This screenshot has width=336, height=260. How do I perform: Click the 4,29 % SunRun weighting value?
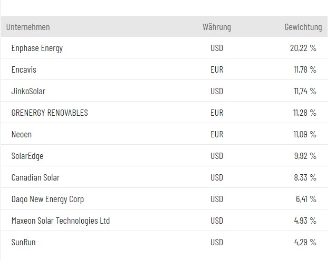(x=305, y=242)
